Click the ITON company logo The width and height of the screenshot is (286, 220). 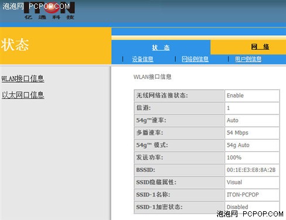[49, 11]
